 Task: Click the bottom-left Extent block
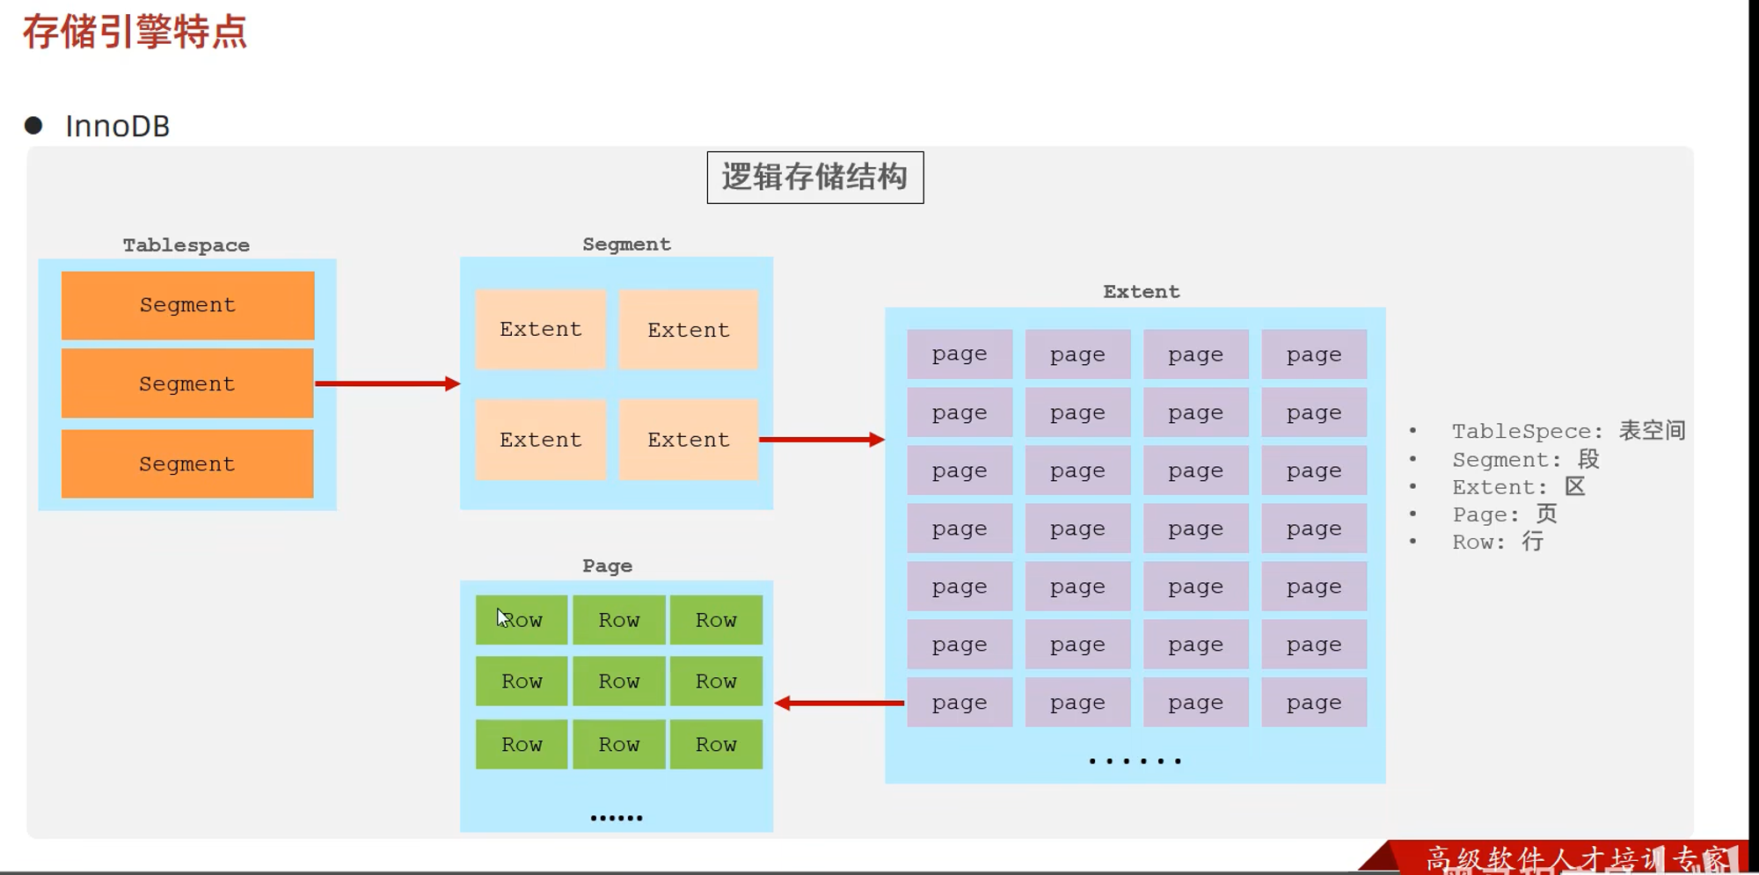tap(540, 440)
